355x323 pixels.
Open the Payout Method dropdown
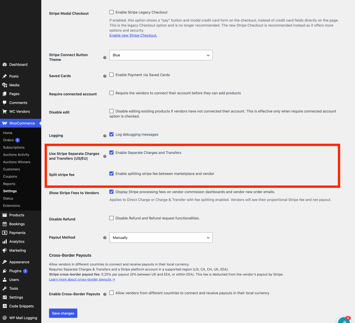tap(161, 238)
